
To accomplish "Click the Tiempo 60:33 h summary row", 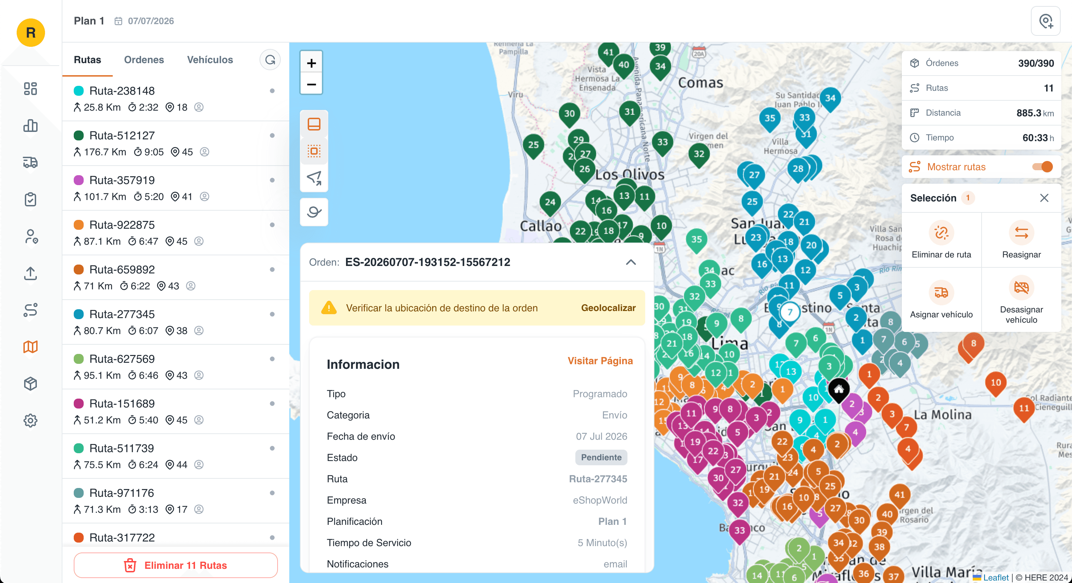I will click(981, 138).
